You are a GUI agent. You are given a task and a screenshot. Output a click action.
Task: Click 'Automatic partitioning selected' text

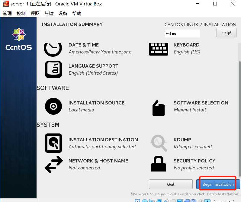pos(102,147)
